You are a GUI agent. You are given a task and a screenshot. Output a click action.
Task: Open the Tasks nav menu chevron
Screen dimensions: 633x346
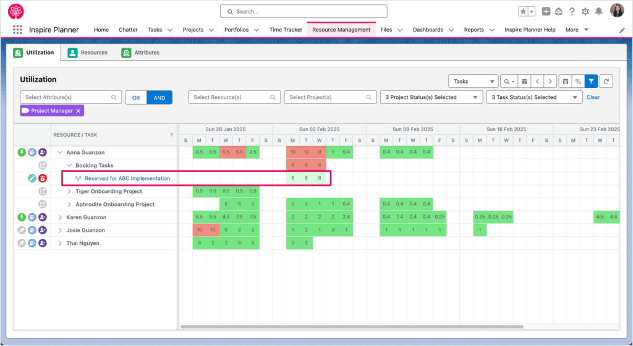(x=170, y=30)
